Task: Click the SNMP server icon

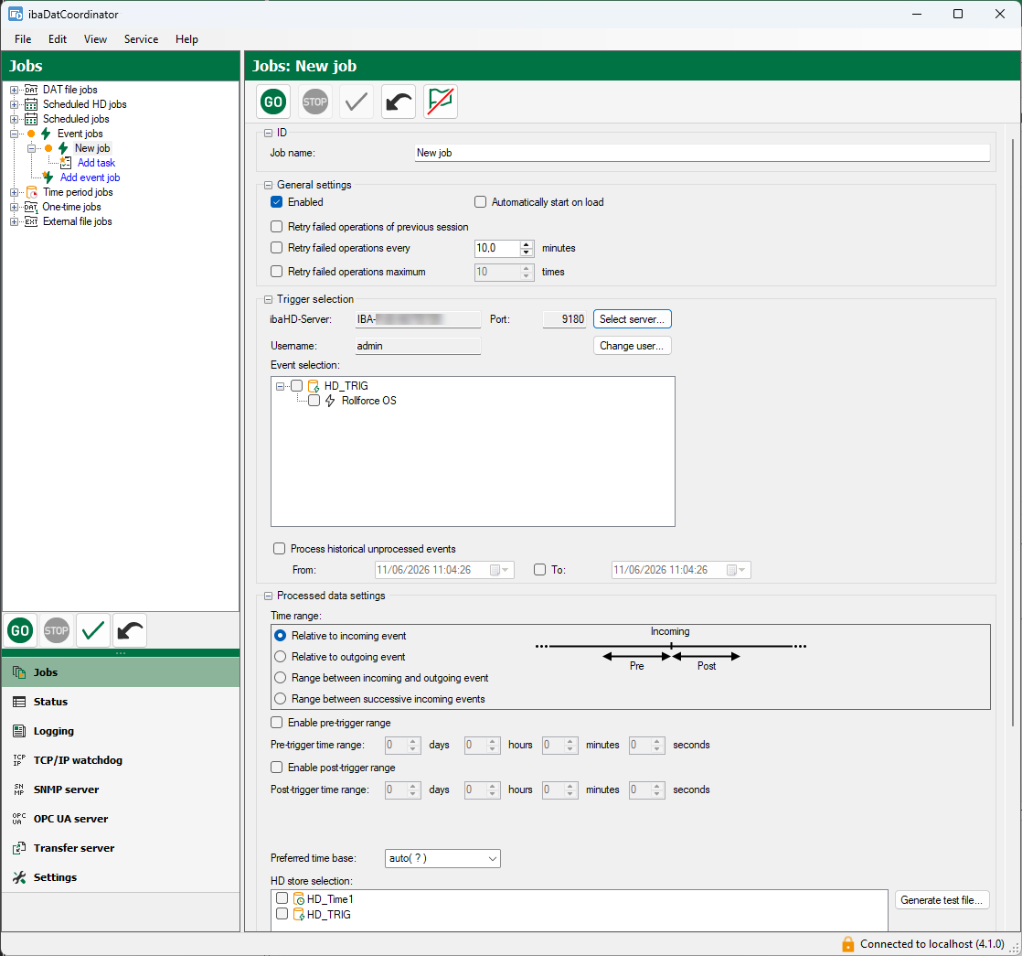Action: [19, 790]
